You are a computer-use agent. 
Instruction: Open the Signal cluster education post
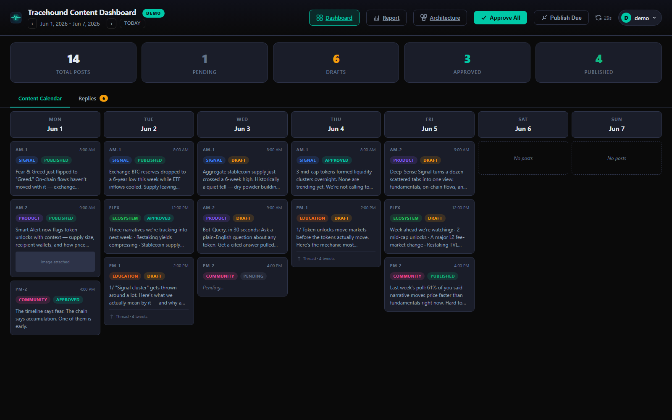[149, 291]
